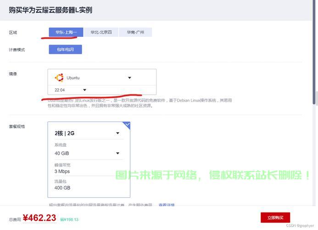
Task: Click the 系统盘 label
Action: (61, 145)
